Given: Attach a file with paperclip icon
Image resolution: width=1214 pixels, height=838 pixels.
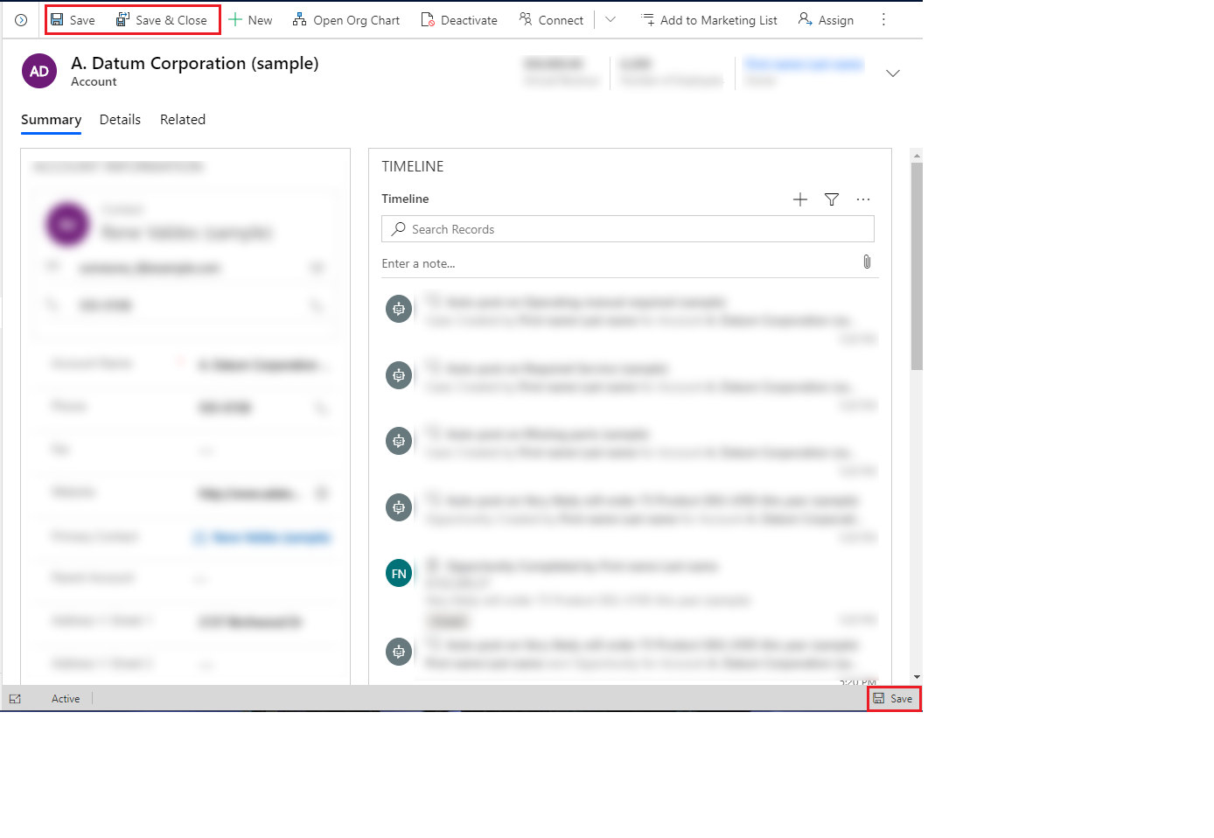Looking at the screenshot, I should tap(867, 262).
